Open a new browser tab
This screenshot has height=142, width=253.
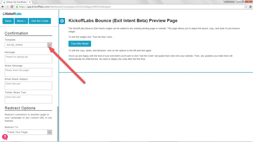coord(35,2)
